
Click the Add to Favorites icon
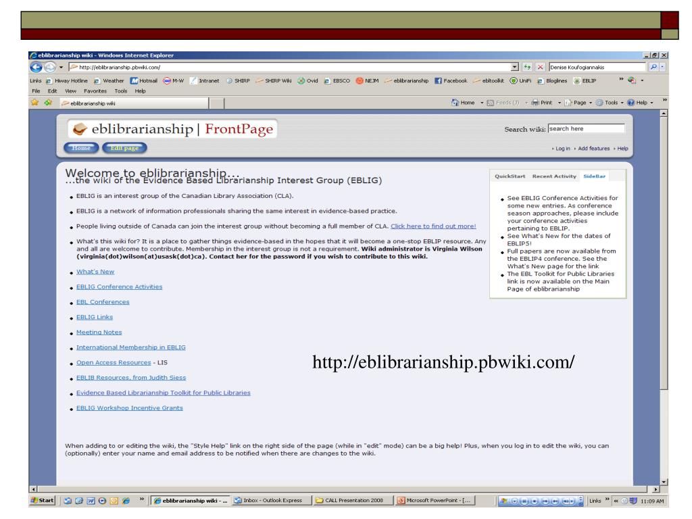(48, 103)
